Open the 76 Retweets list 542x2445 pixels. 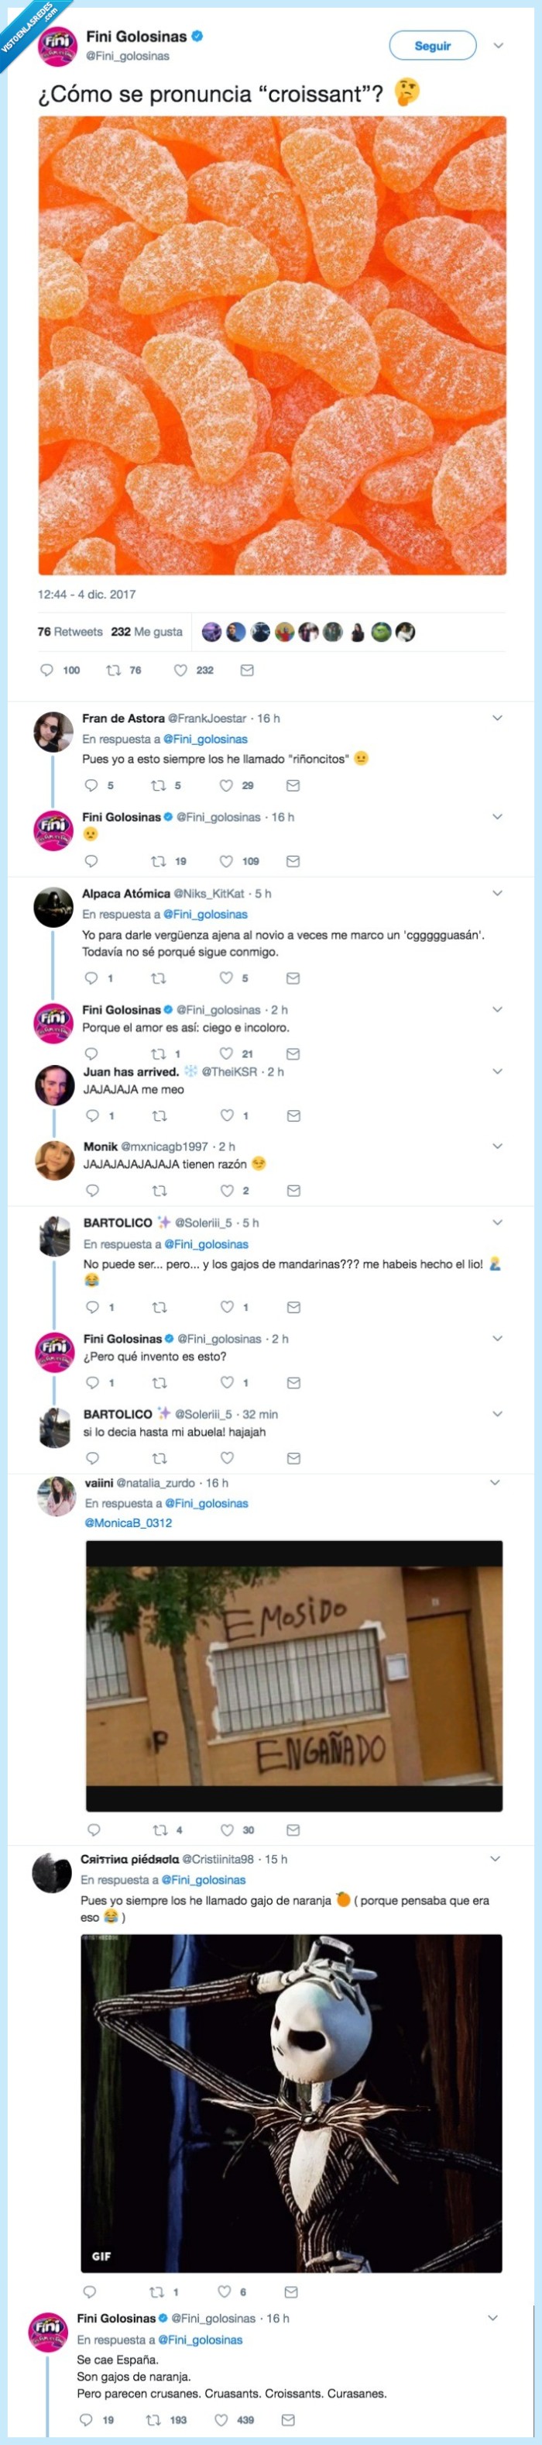(70, 632)
